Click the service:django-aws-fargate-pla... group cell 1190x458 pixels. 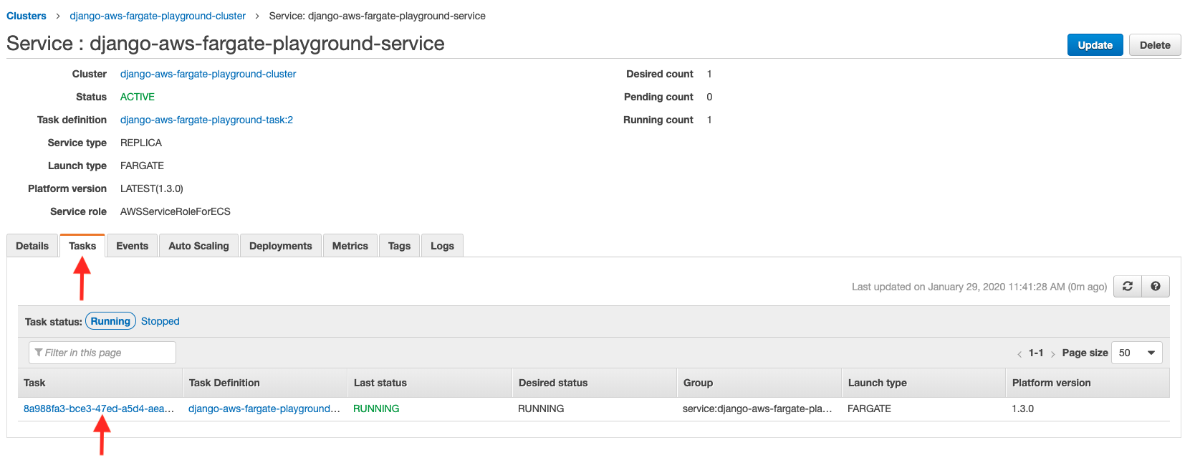click(757, 409)
